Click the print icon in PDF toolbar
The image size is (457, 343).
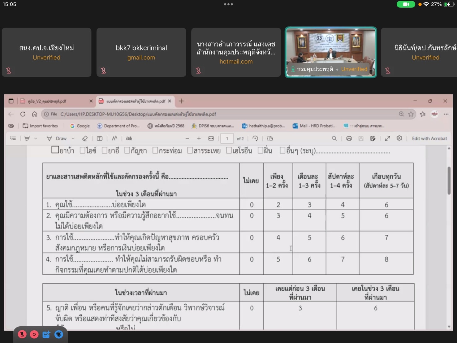[349, 138]
